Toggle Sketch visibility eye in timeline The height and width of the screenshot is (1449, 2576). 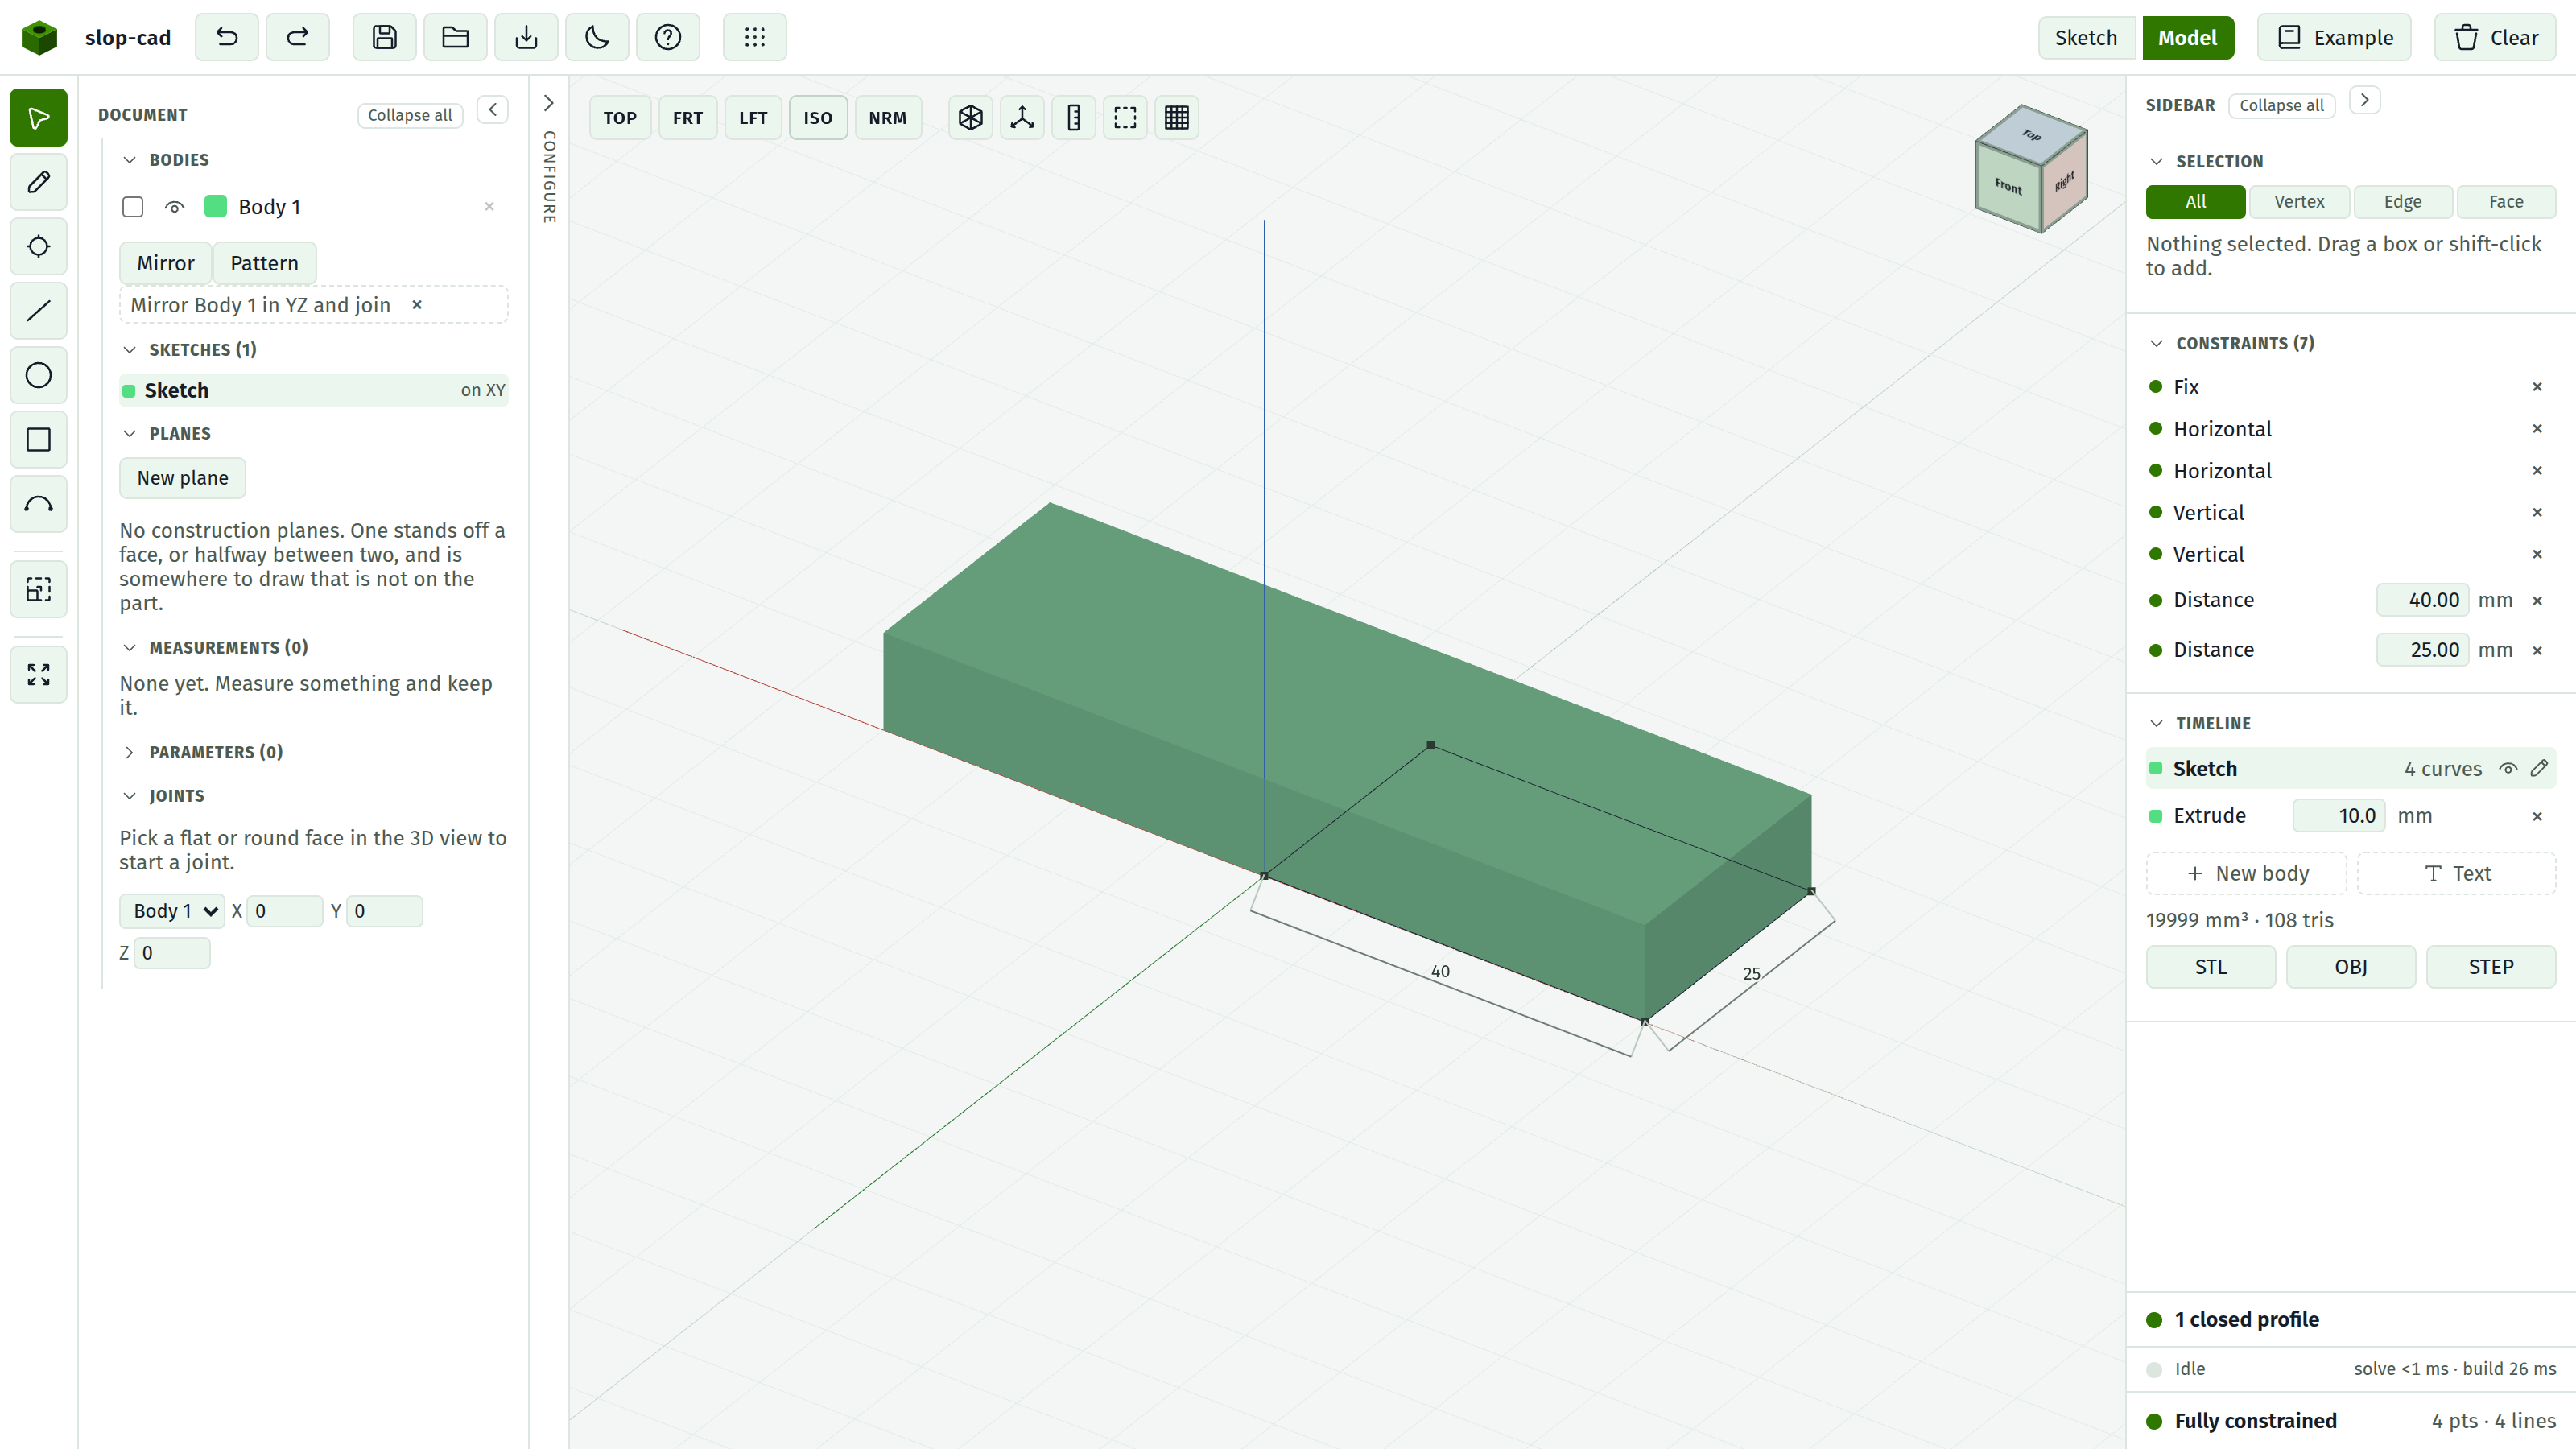(2508, 768)
